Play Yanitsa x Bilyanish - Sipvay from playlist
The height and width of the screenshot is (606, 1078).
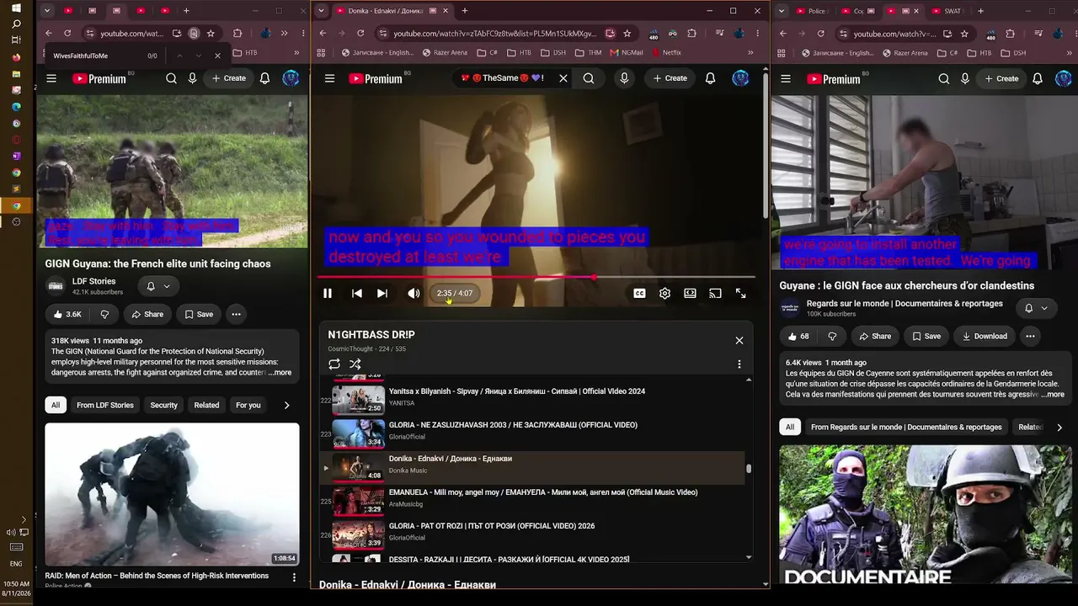coord(532,400)
